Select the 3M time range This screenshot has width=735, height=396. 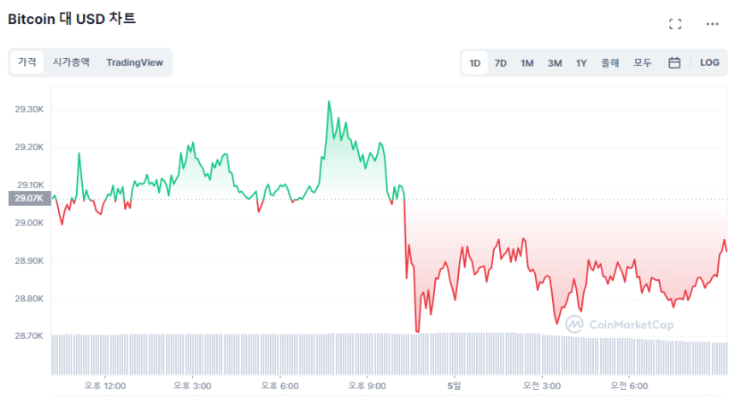pyautogui.click(x=555, y=62)
